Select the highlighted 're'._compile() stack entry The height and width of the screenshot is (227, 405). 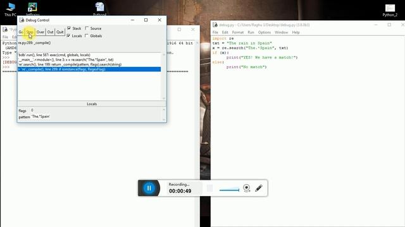89,69
